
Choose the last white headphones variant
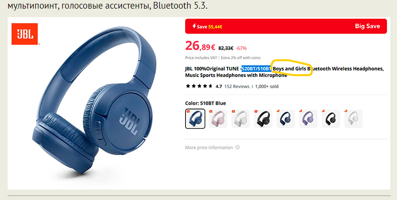tap(353, 119)
